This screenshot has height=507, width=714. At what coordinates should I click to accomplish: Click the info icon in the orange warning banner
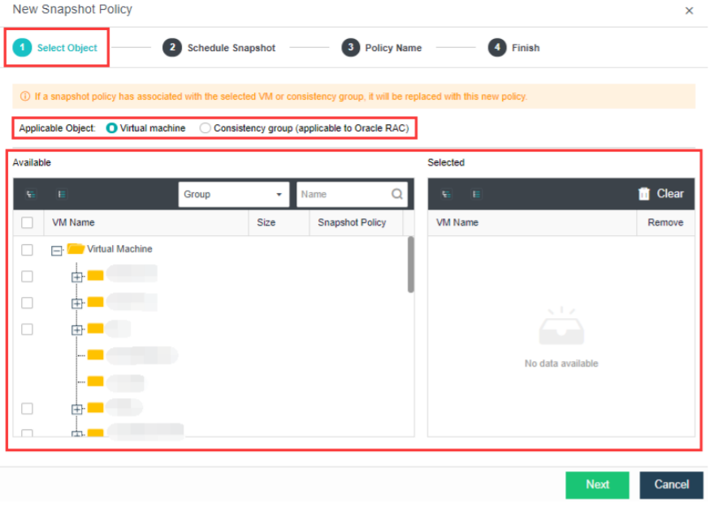coord(25,97)
